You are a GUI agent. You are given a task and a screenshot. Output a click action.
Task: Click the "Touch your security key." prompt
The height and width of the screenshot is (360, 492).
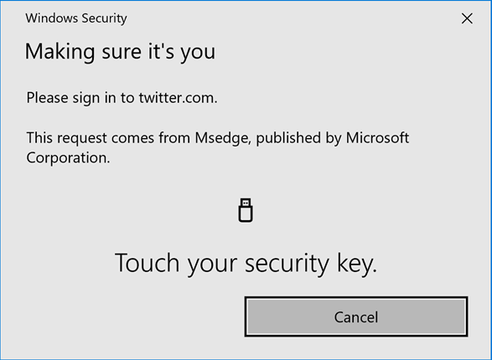(246, 264)
